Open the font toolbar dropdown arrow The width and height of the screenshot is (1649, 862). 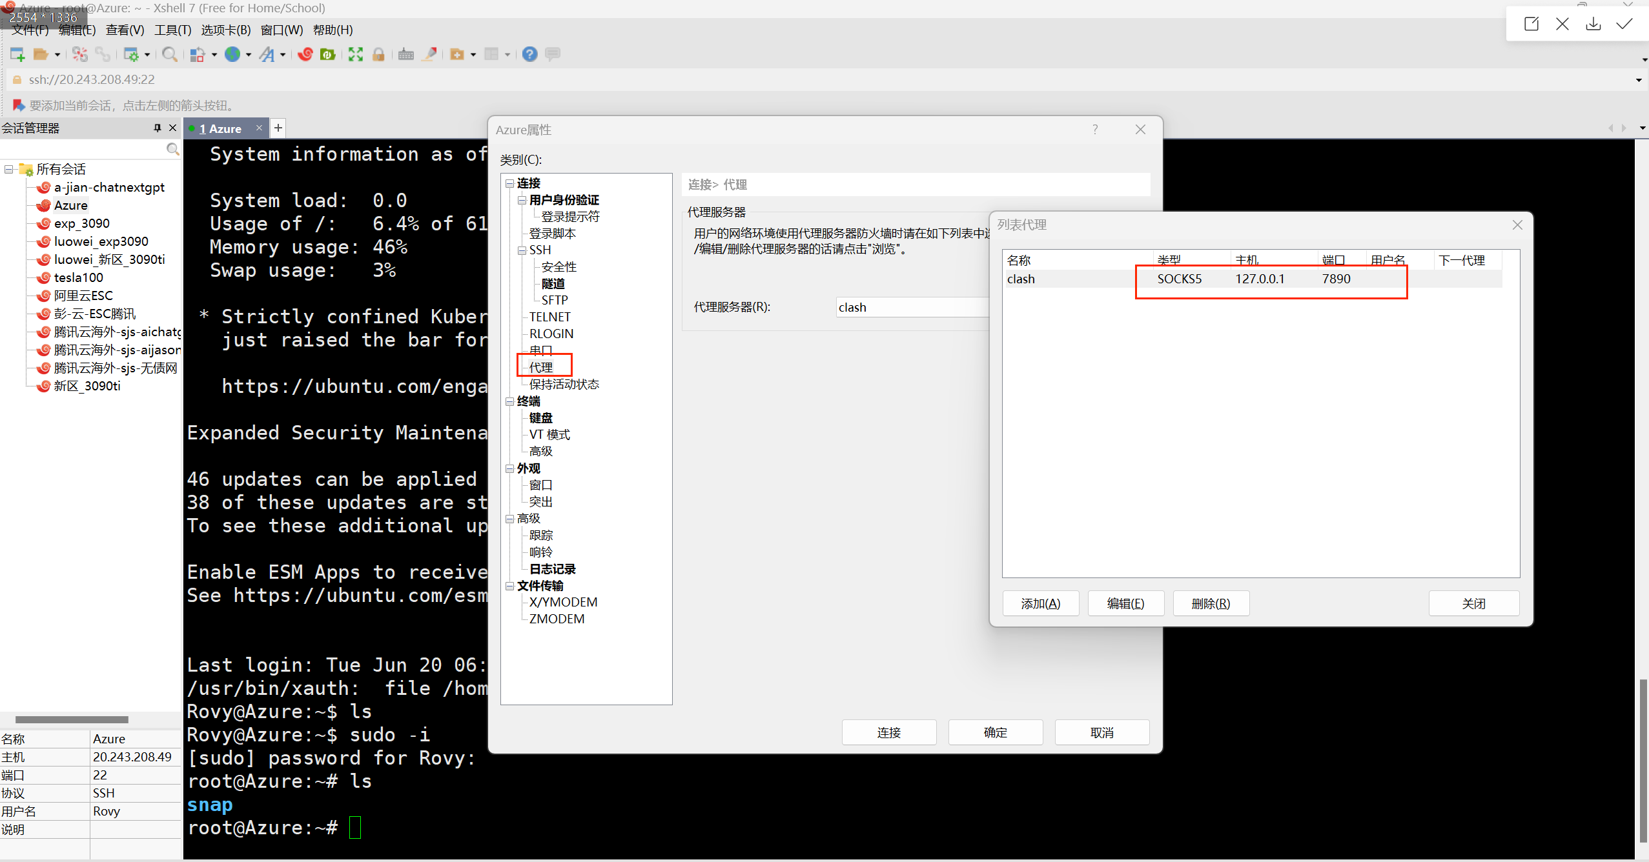click(x=283, y=55)
